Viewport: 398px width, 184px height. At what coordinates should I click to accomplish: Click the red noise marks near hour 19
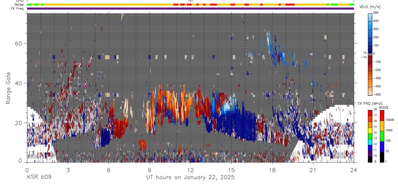point(290,5)
